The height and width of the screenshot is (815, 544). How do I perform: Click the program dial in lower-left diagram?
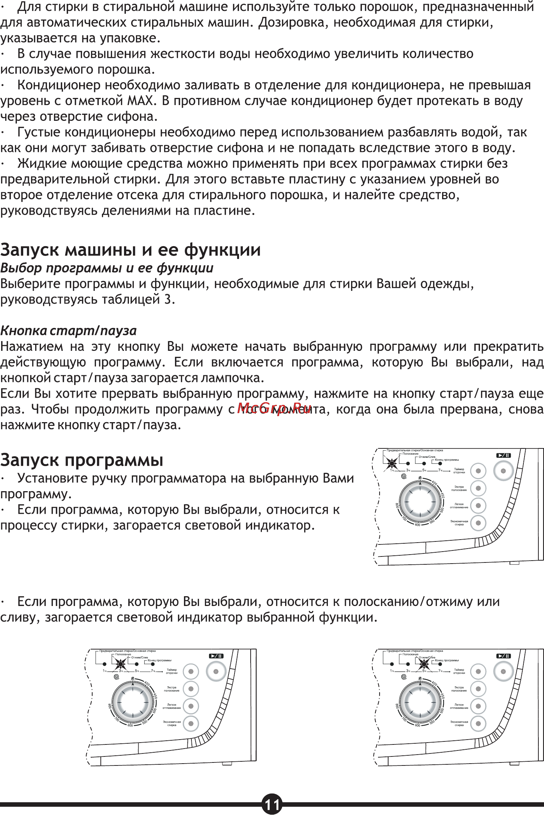[133, 702]
